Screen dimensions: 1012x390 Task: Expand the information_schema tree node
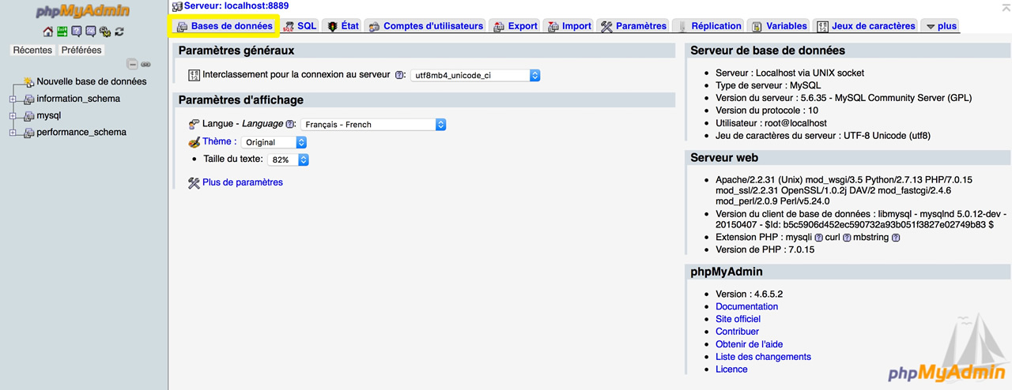(x=13, y=99)
